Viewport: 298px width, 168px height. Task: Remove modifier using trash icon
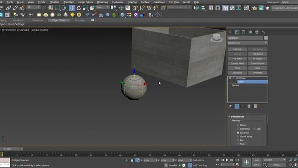pyautogui.click(x=249, y=106)
